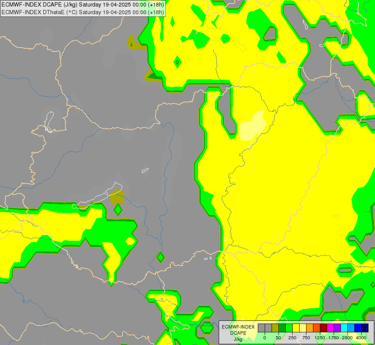Click the legend unit 'J/kg'
This screenshot has width=375, height=345.
pyautogui.click(x=238, y=339)
